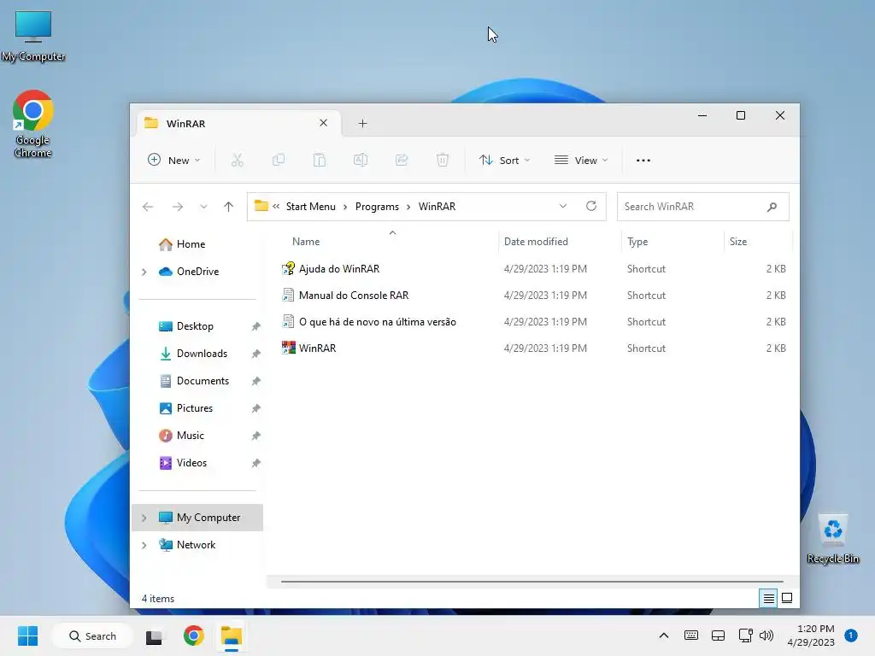Click the Paste clipboard icon
Image resolution: width=875 pixels, height=656 pixels.
coord(320,161)
